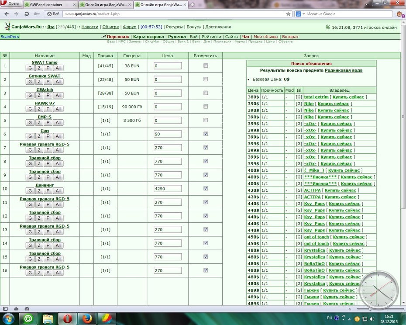Open the Windows Start orb
406x325 pixels.
[x=9, y=318]
